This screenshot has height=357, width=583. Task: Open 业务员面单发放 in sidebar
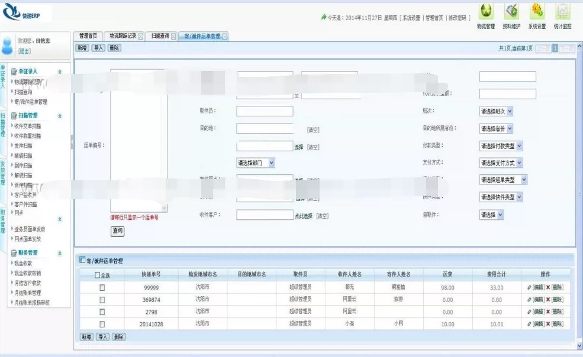coord(30,229)
